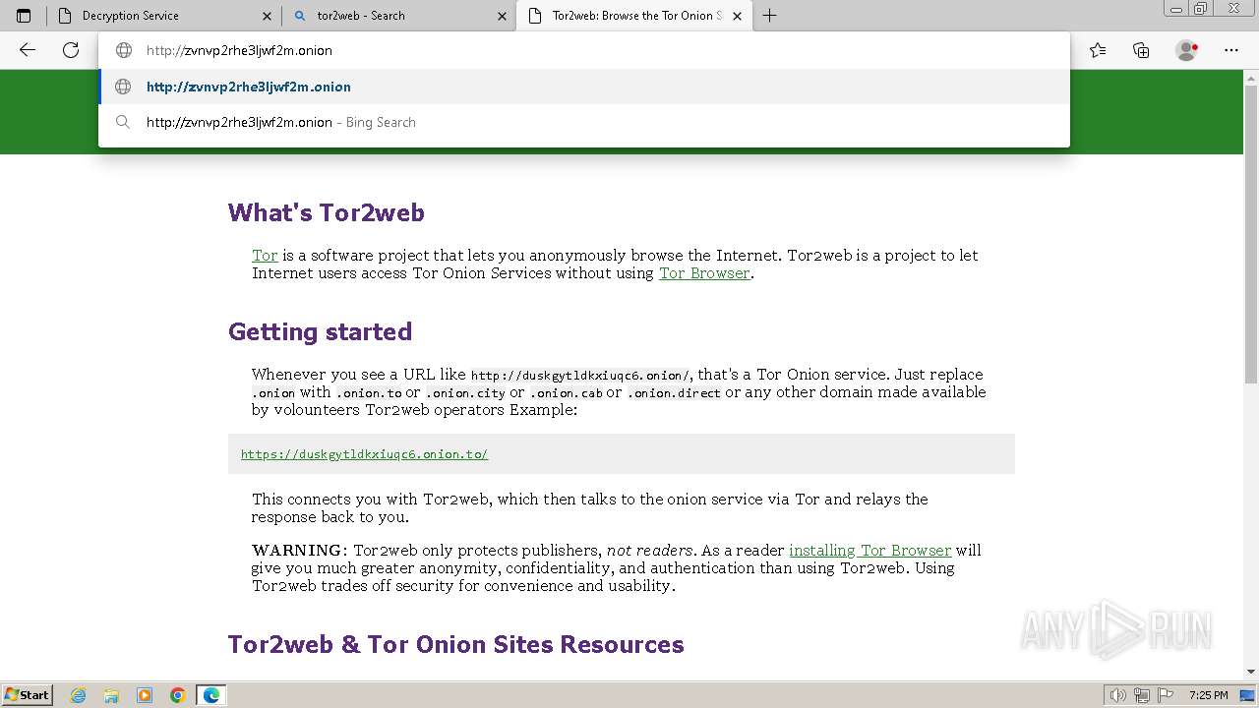
Task: Open the Action Center flag icon
Action: point(1166,695)
